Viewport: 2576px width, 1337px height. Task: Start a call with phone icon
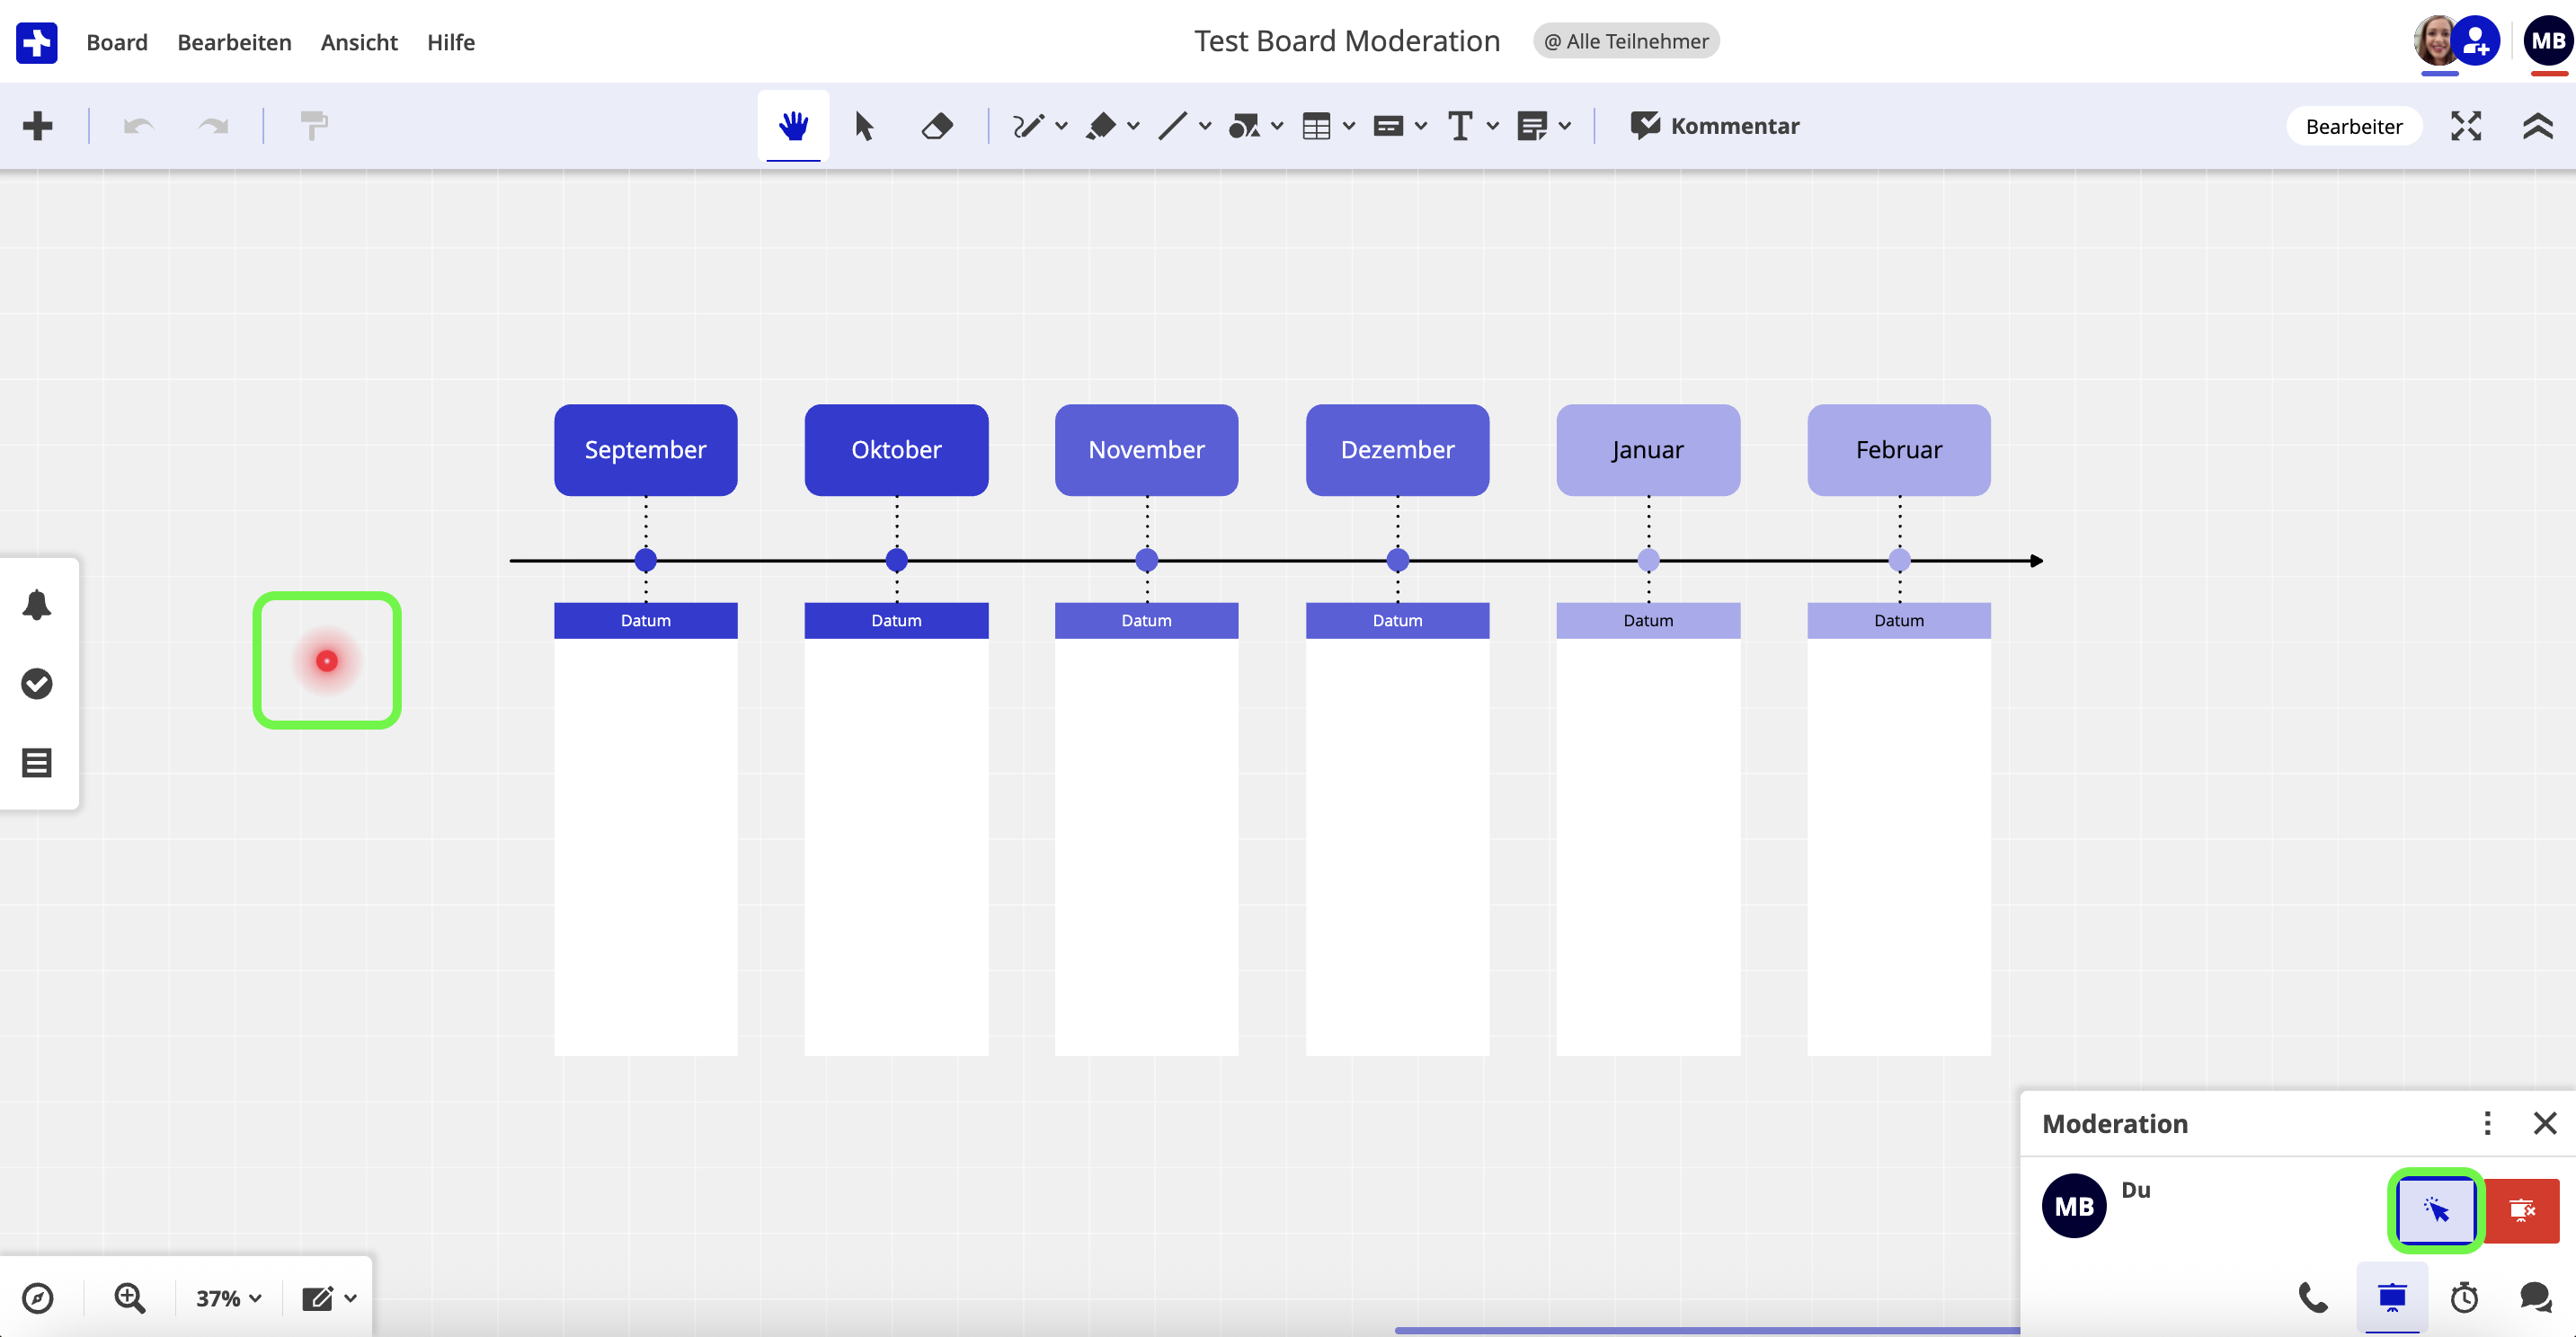[2313, 1297]
